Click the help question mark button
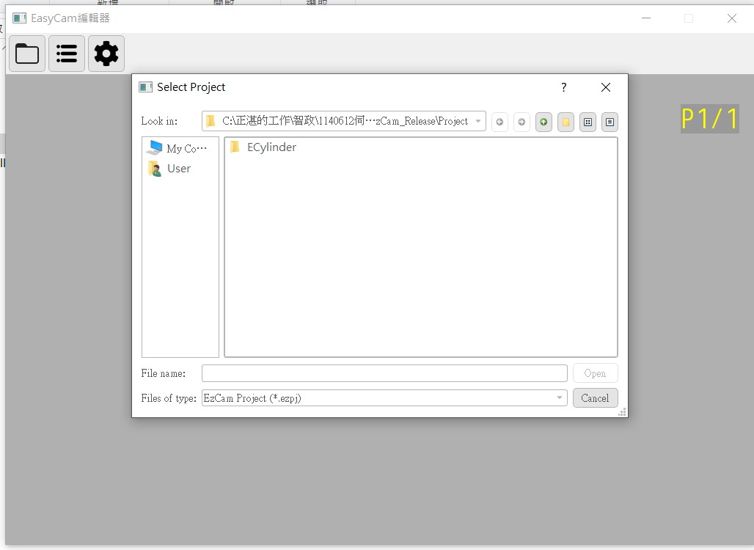The height and width of the screenshot is (550, 754). pos(563,87)
